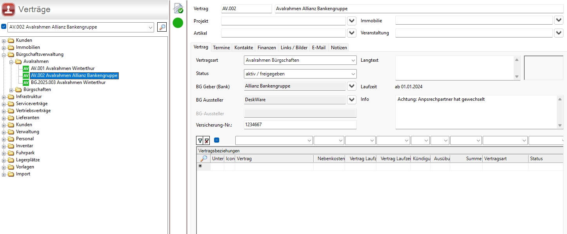Toggle the blue minus checkbox by the filters
Viewport: 567px width, 234px height.
pos(216,140)
